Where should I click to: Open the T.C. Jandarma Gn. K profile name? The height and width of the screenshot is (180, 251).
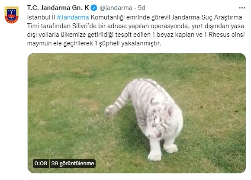(58, 8)
